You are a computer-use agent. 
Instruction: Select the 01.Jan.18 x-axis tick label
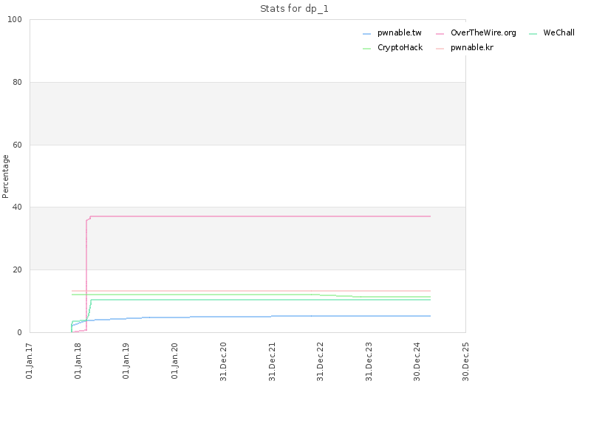[x=78, y=360]
